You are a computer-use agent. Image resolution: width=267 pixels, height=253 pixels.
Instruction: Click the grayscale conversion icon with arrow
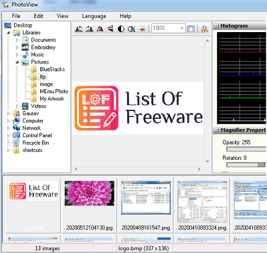pos(132,29)
